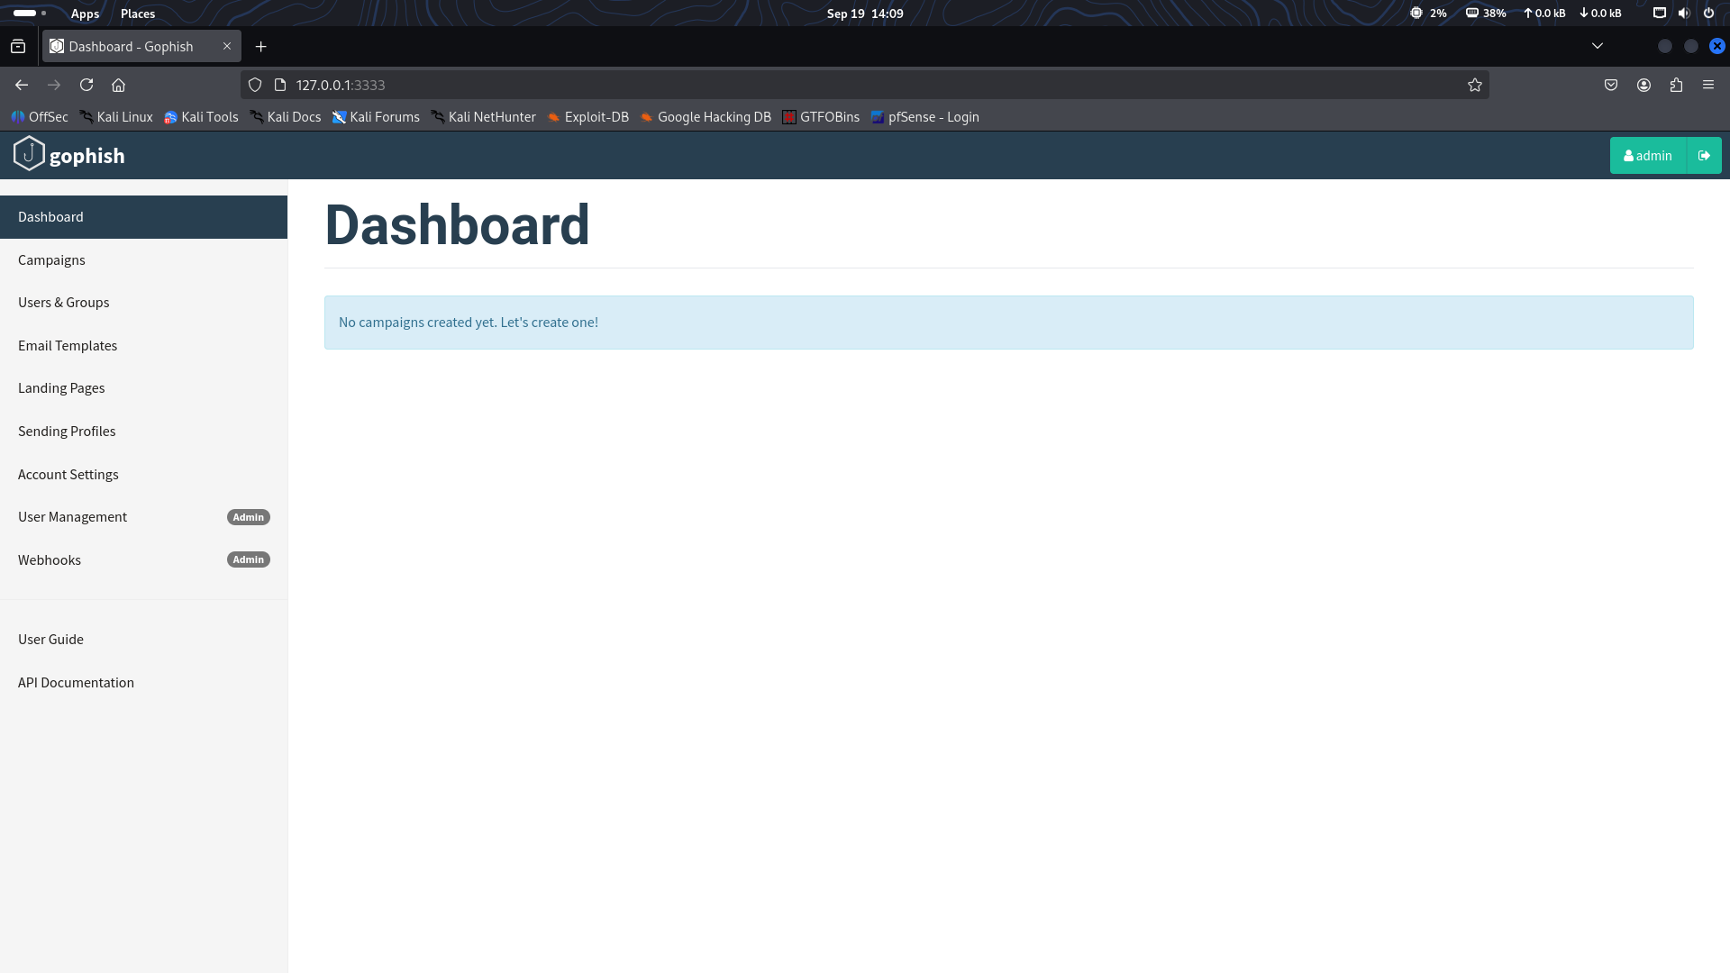Click the logout arrow icon next to admin
The image size is (1730, 973).
click(1704, 155)
